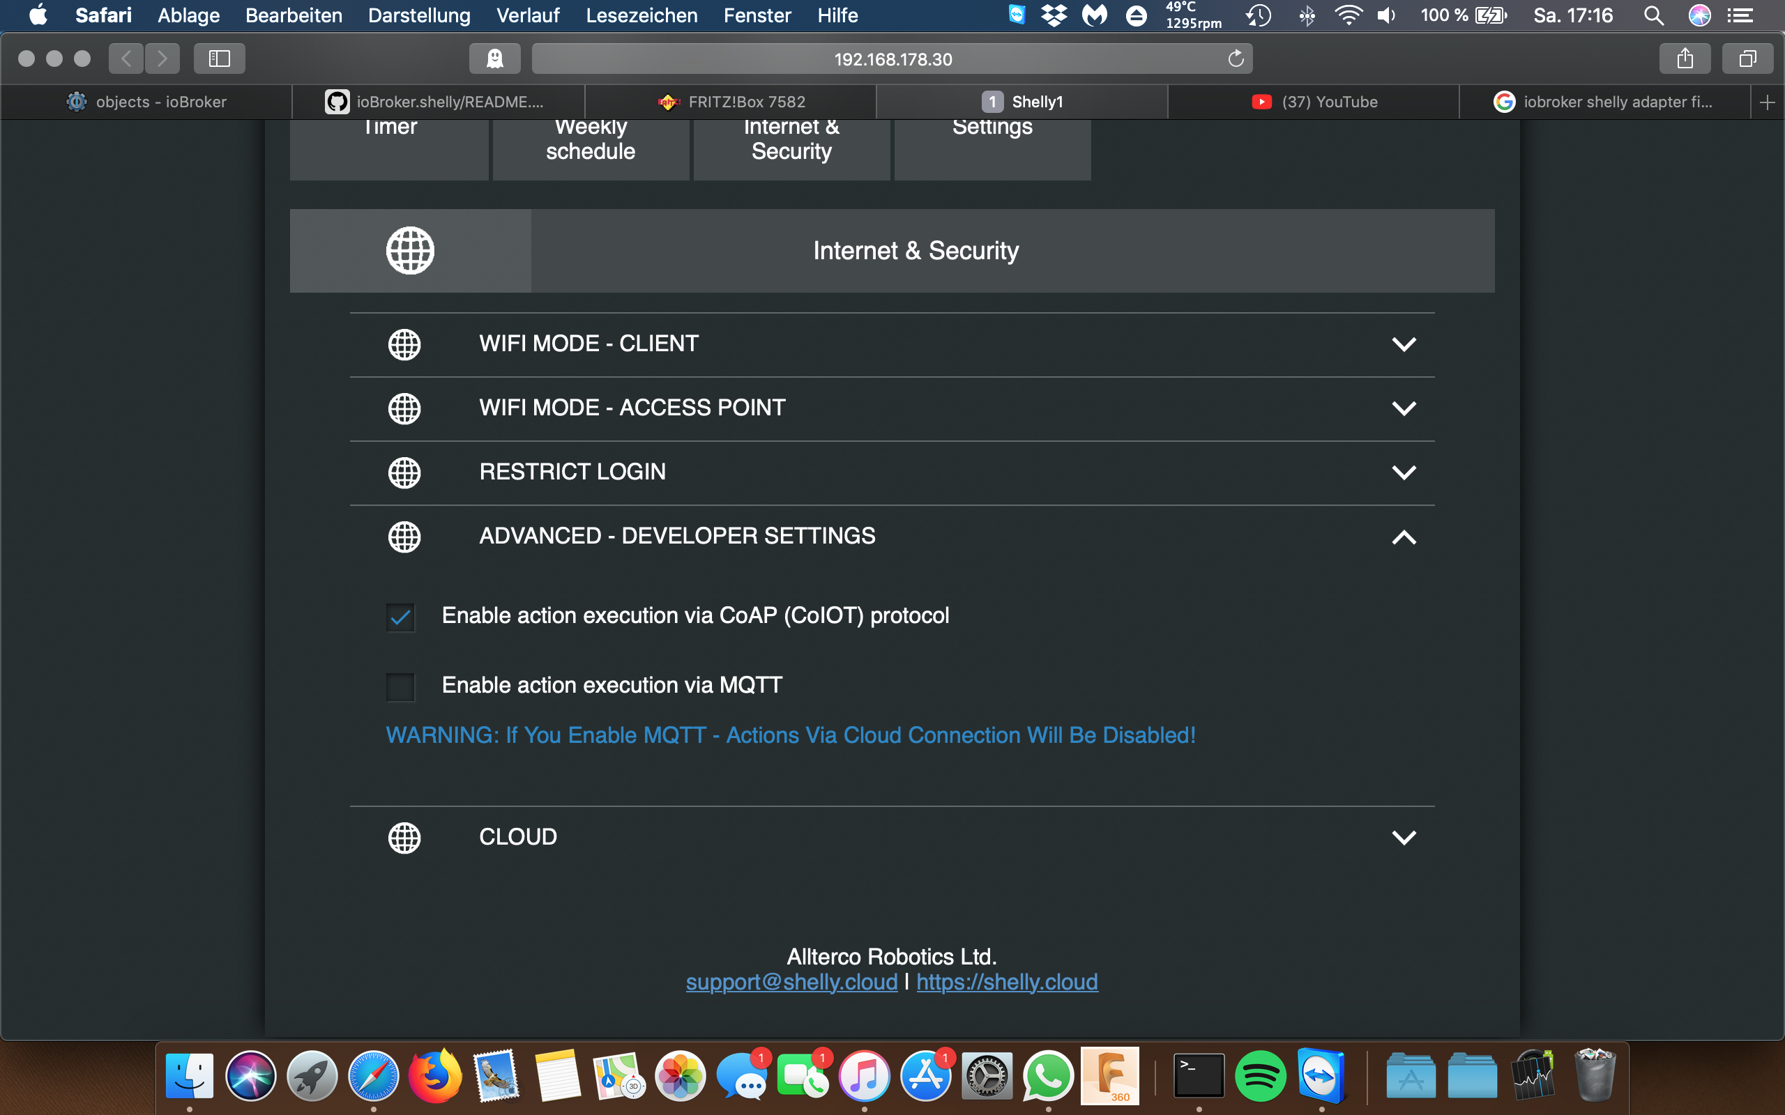Click Safari's sidebar toggle icon
Screen dimensions: 1785x1115
pos(219,59)
